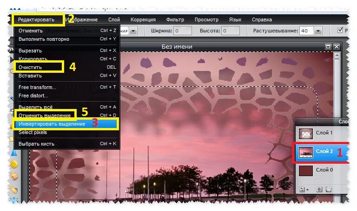Viewport: 357px width, 211px height.
Task: Choose Выполнить повторно from the menu
Action: 67,39
